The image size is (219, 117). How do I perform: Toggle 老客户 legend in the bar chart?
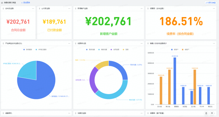coord(186,50)
